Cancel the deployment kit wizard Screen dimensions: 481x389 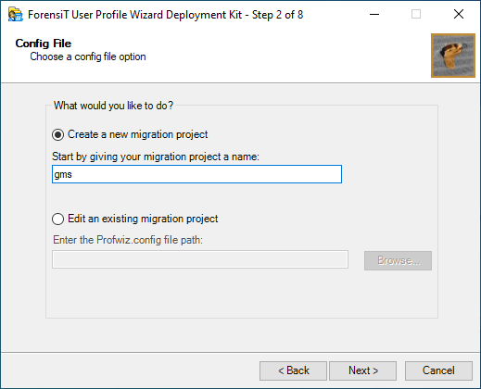[438, 370]
